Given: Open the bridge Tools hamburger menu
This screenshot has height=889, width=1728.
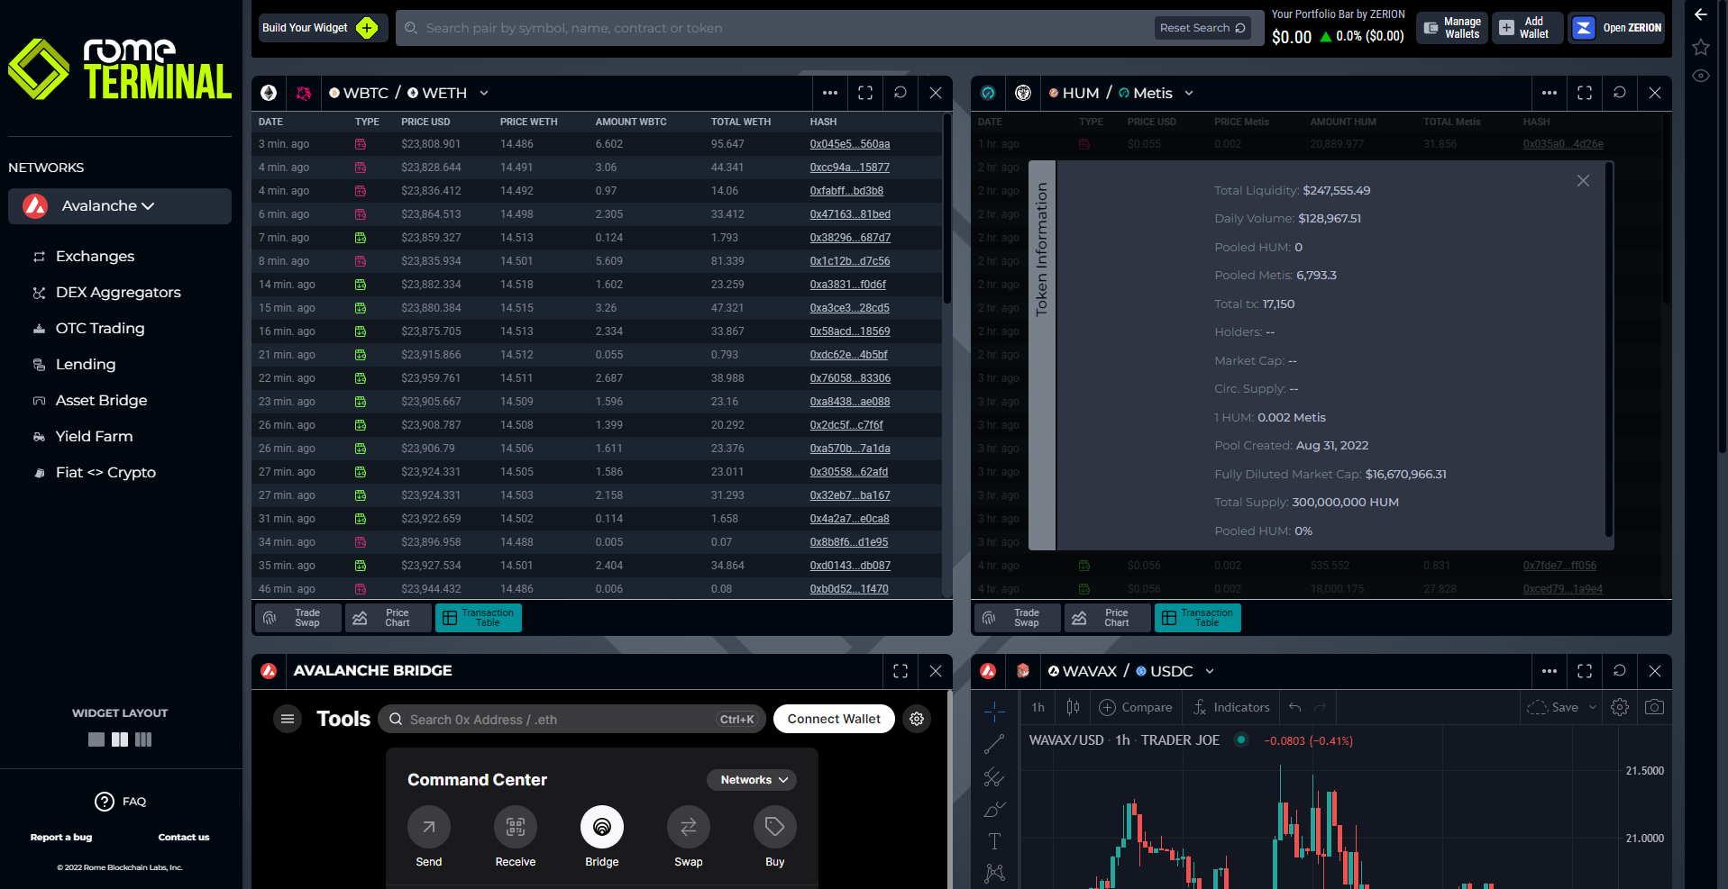Looking at the screenshot, I should (x=288, y=719).
